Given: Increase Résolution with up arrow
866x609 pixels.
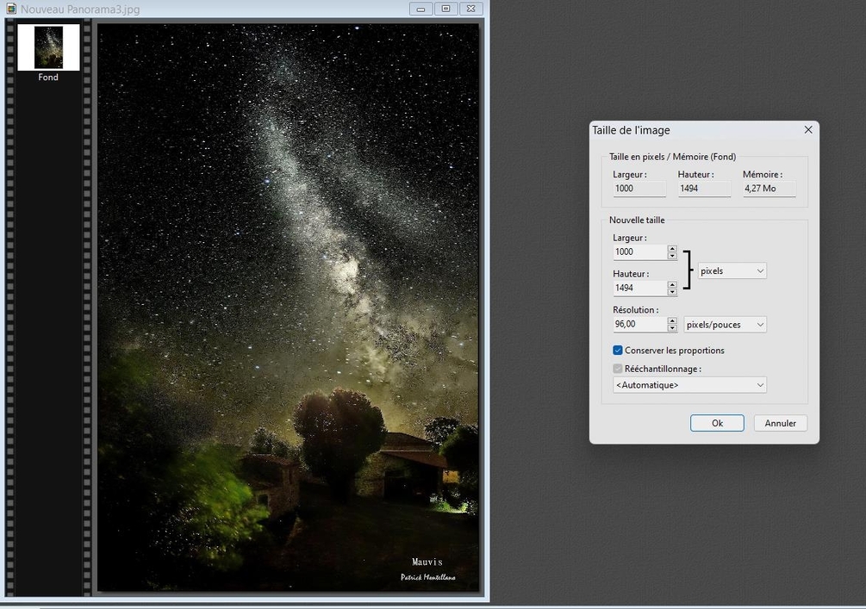Looking at the screenshot, I should click(672, 320).
